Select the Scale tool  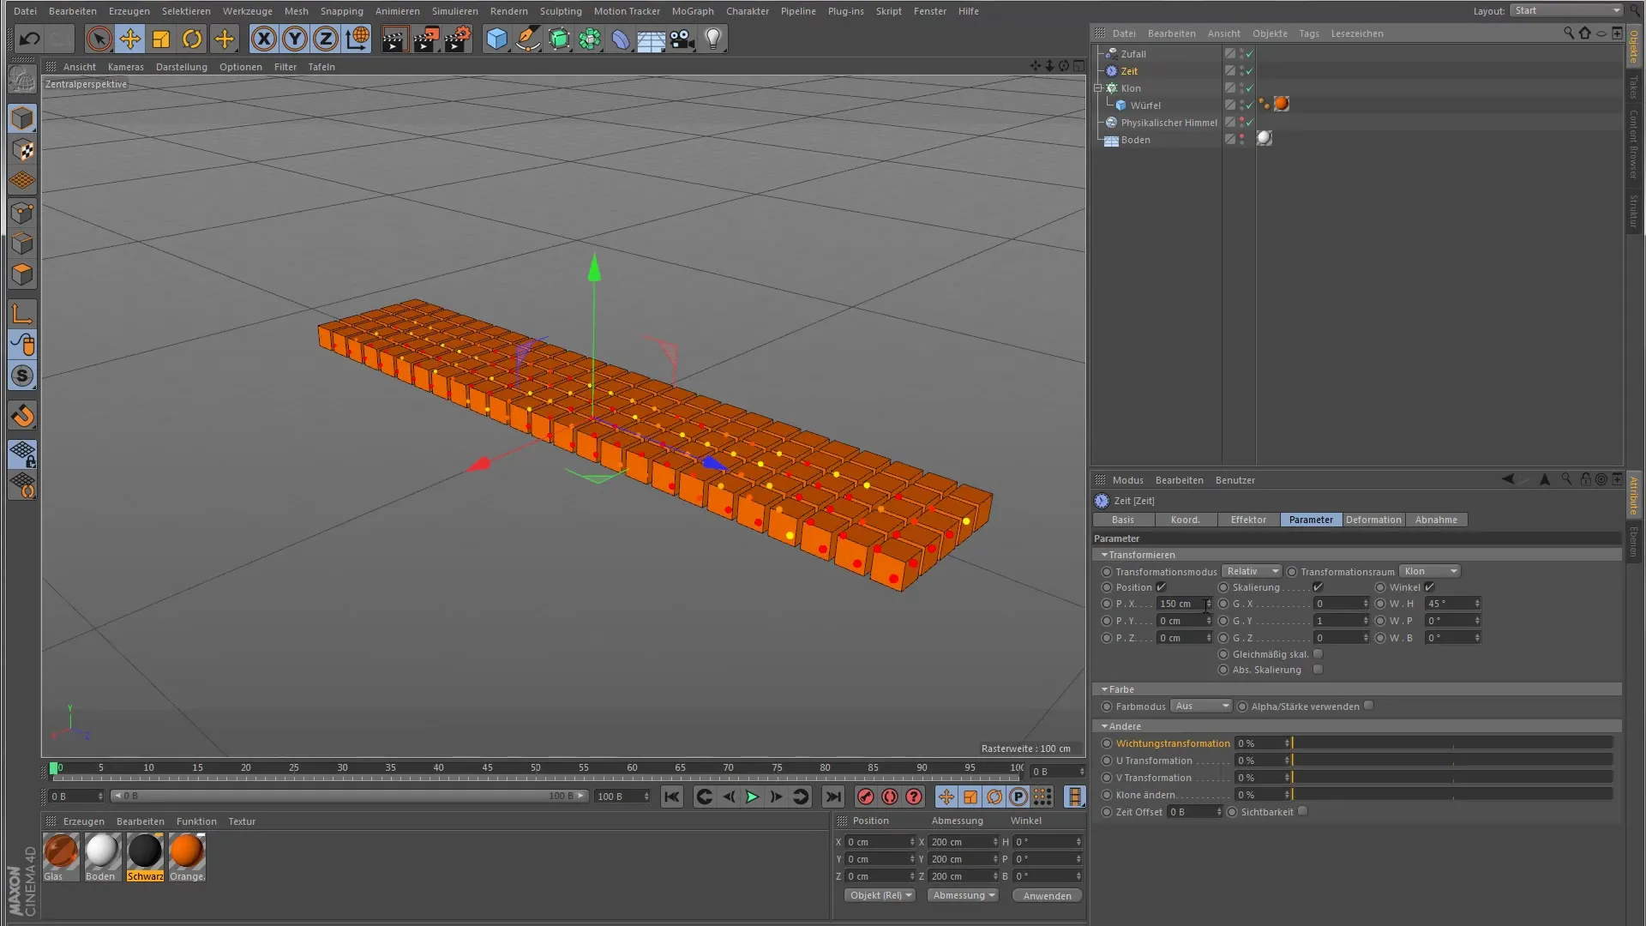(x=161, y=39)
